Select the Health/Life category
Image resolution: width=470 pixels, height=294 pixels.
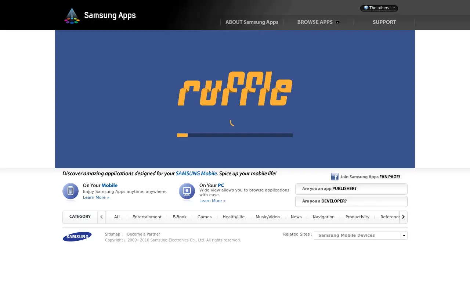(234, 217)
